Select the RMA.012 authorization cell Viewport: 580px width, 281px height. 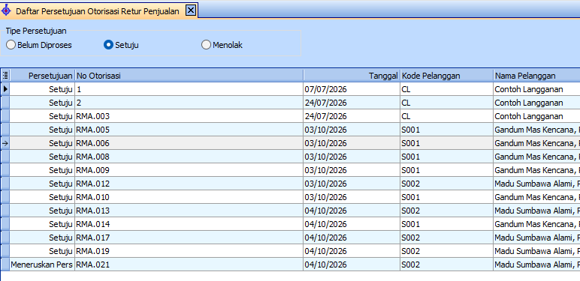(189, 184)
